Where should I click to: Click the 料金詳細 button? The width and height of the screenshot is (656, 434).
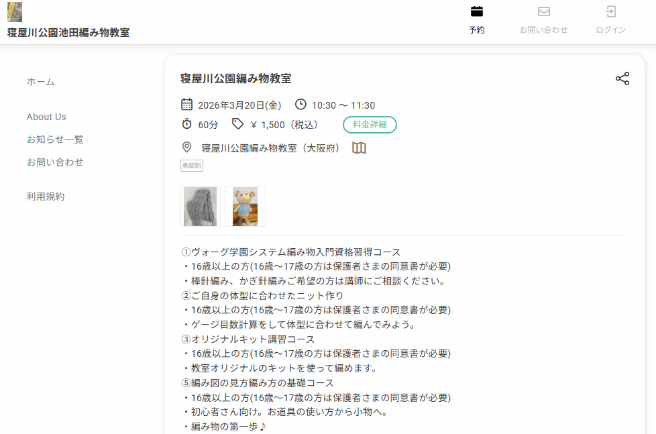(370, 125)
